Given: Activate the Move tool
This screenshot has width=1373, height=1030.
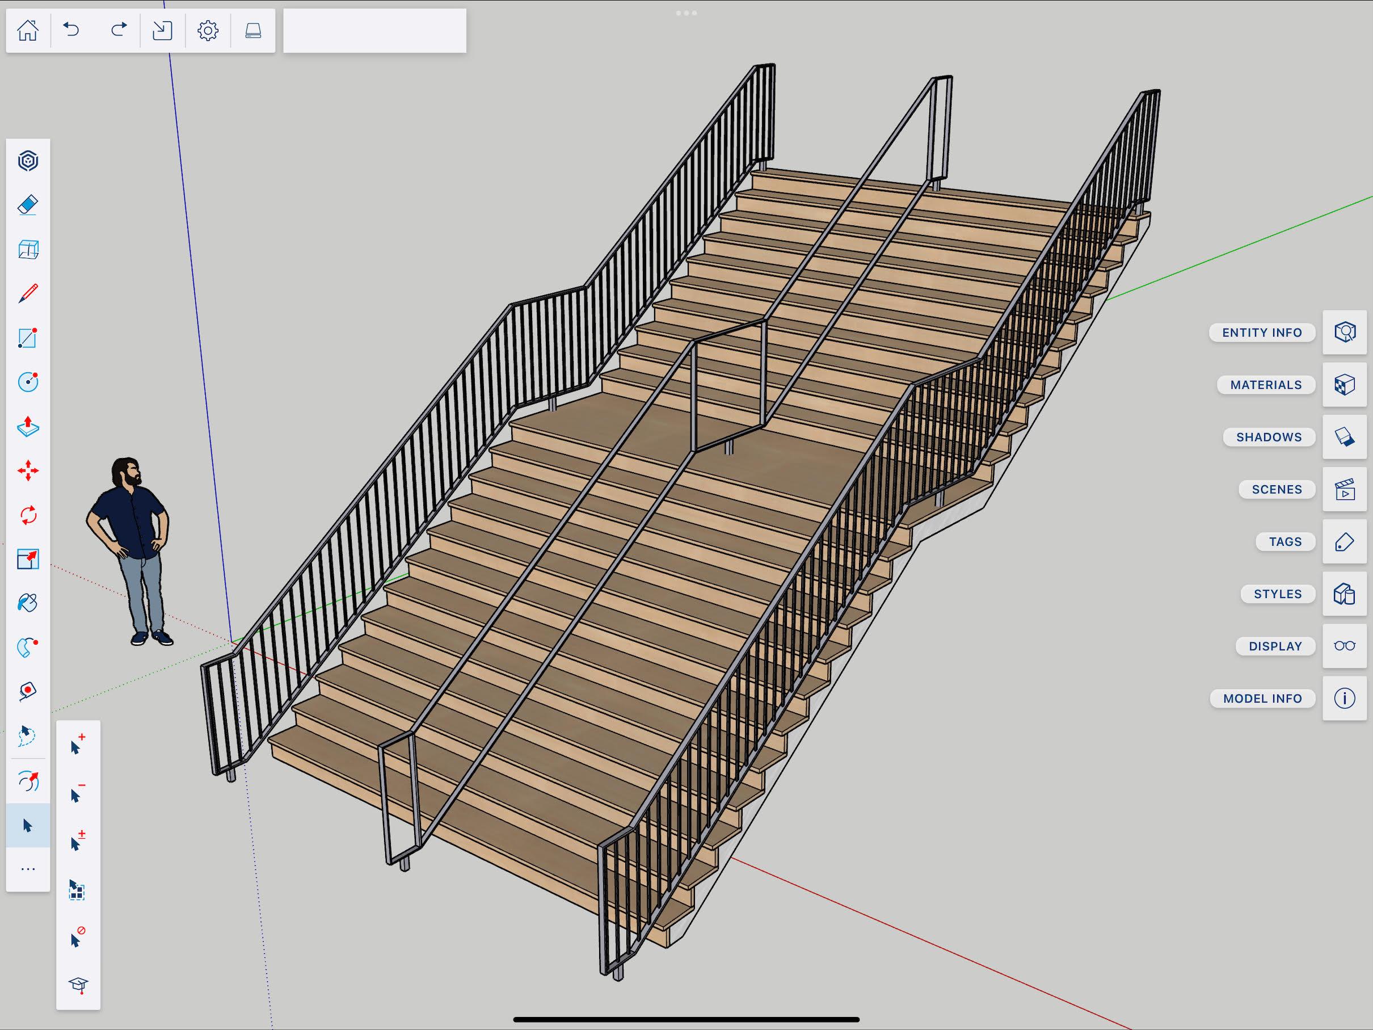Looking at the screenshot, I should pos(28,470).
